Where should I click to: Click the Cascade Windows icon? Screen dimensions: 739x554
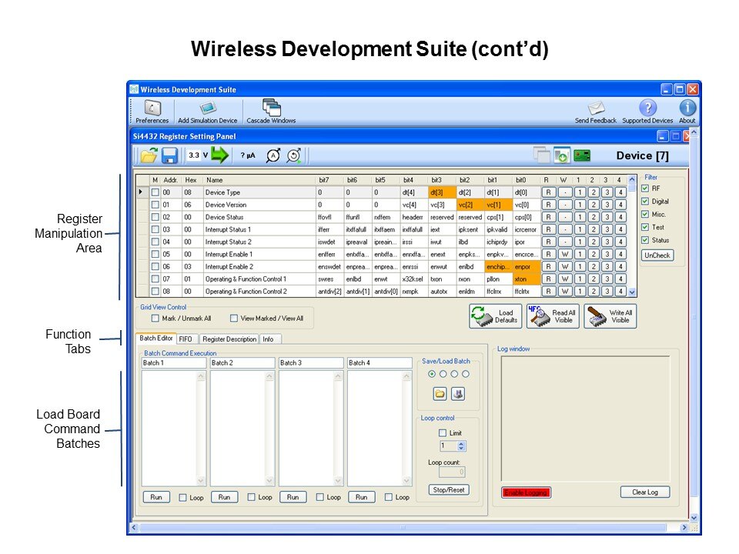[271, 108]
